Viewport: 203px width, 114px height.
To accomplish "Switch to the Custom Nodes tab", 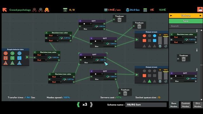I will click(186, 105).
